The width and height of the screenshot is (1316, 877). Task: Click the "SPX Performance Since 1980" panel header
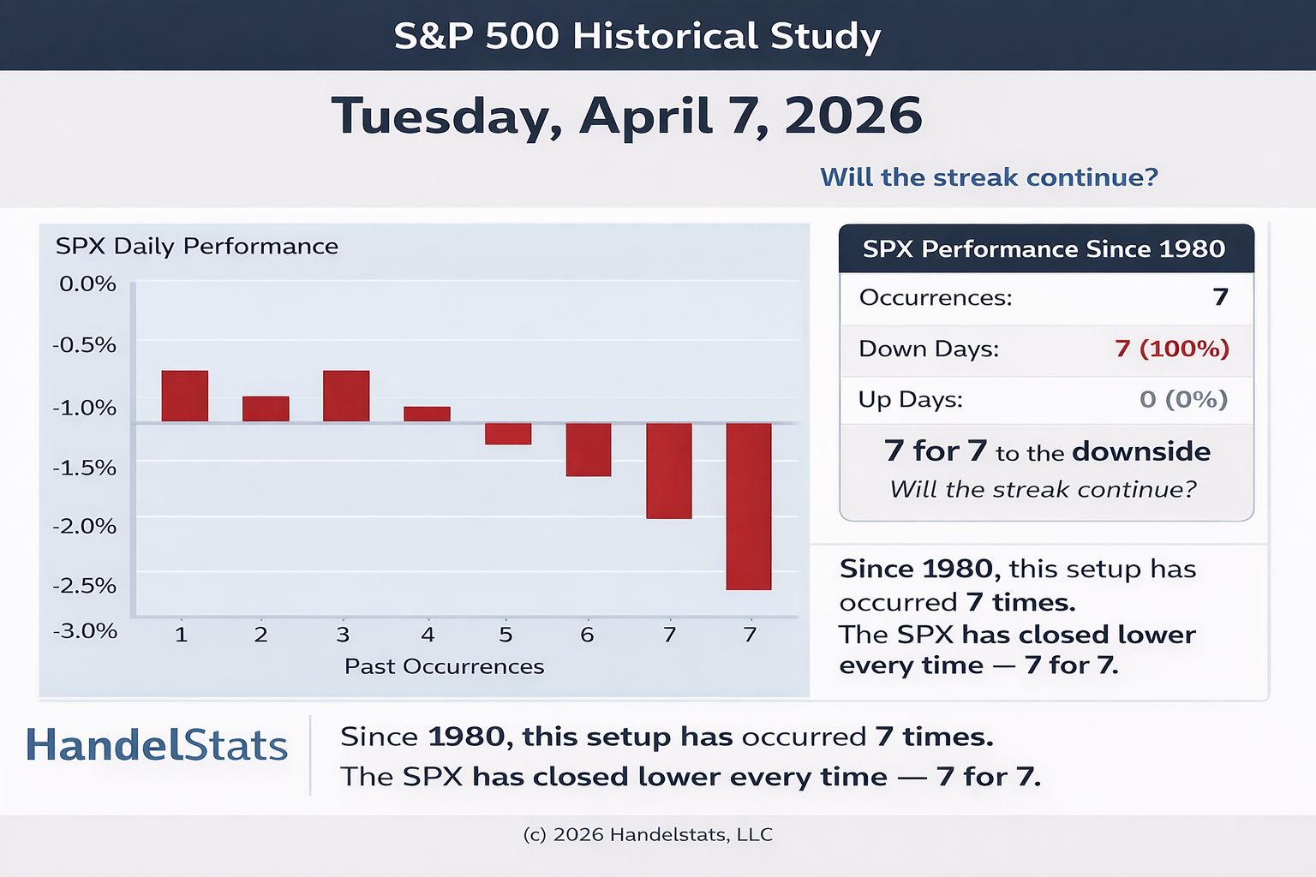1046,249
